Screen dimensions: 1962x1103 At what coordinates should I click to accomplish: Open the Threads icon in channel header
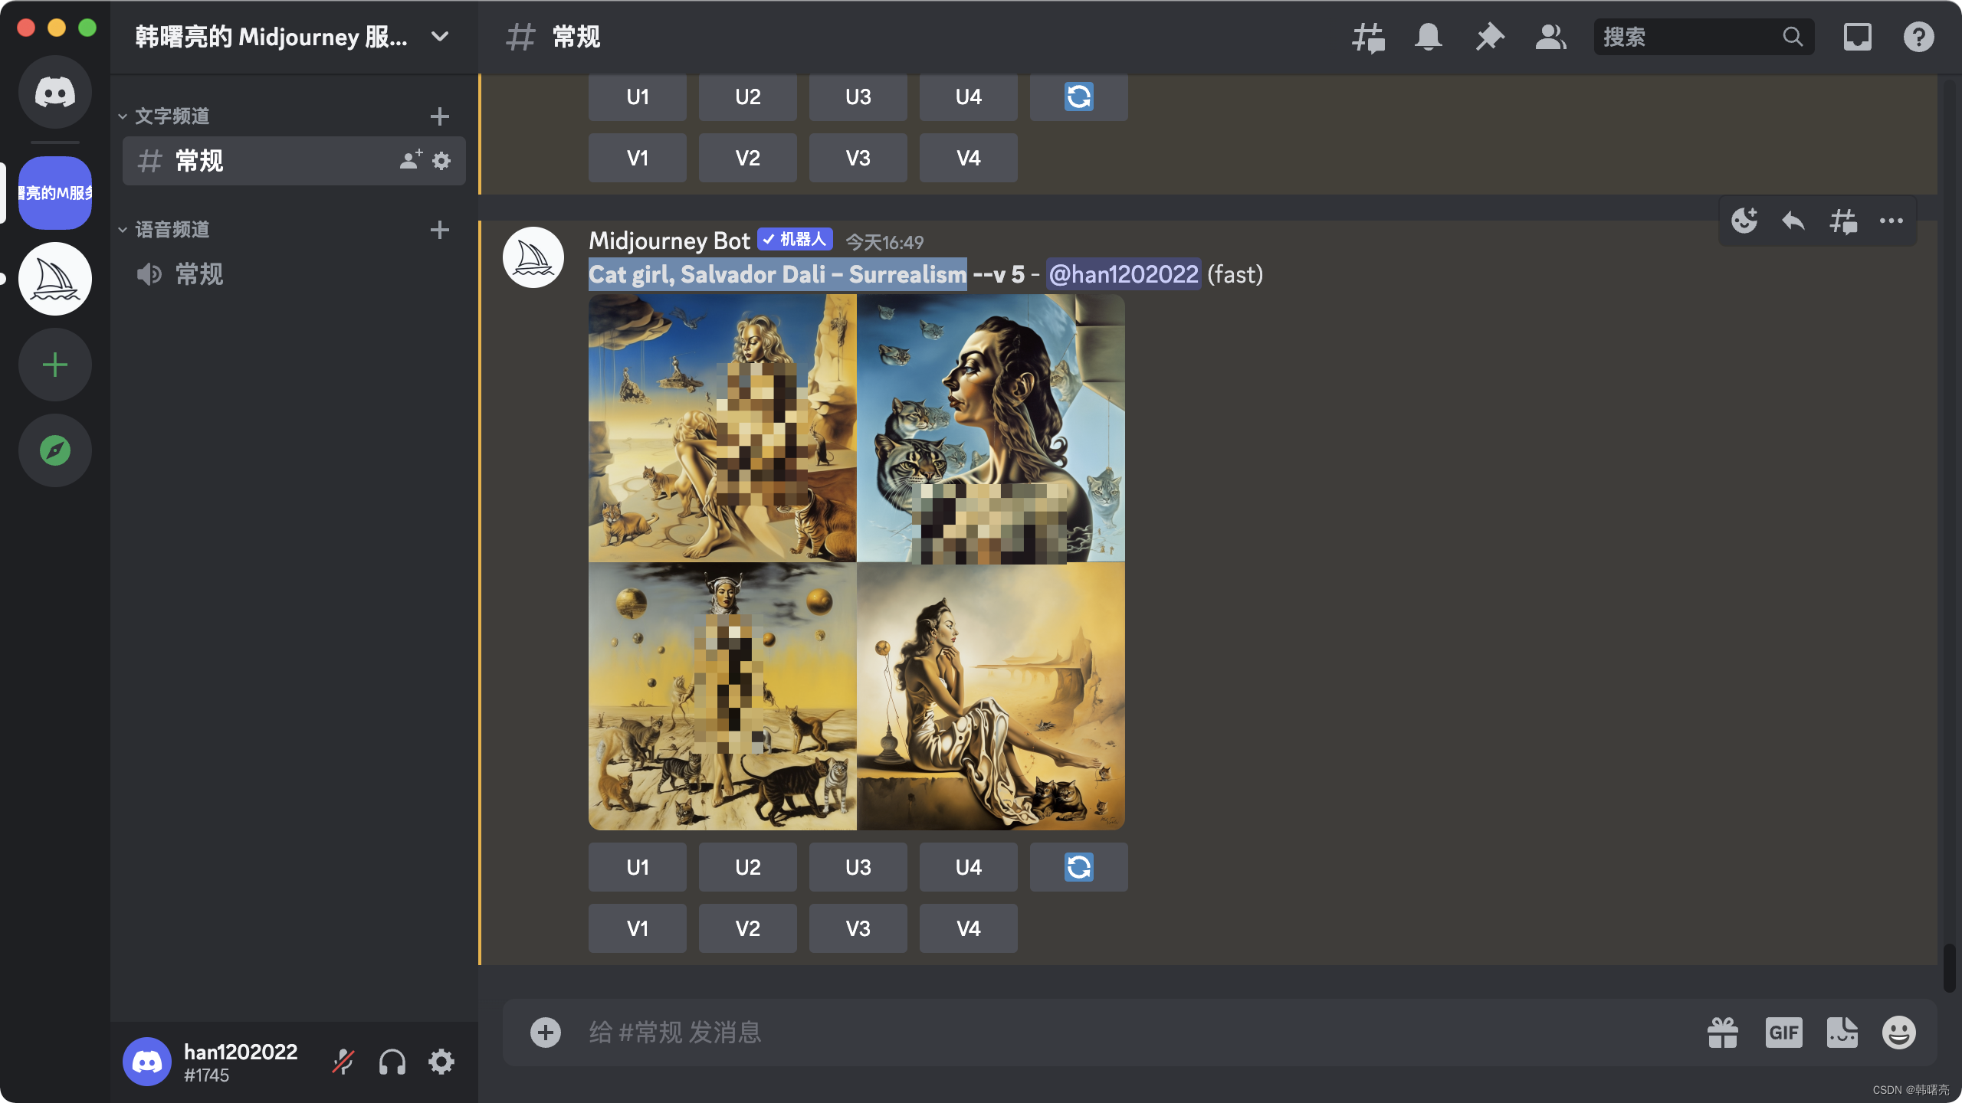[x=1368, y=37]
